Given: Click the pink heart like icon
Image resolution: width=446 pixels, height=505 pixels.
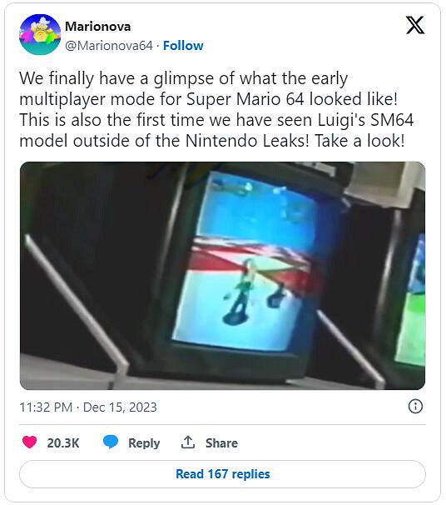Looking at the screenshot, I should pyautogui.click(x=29, y=442).
